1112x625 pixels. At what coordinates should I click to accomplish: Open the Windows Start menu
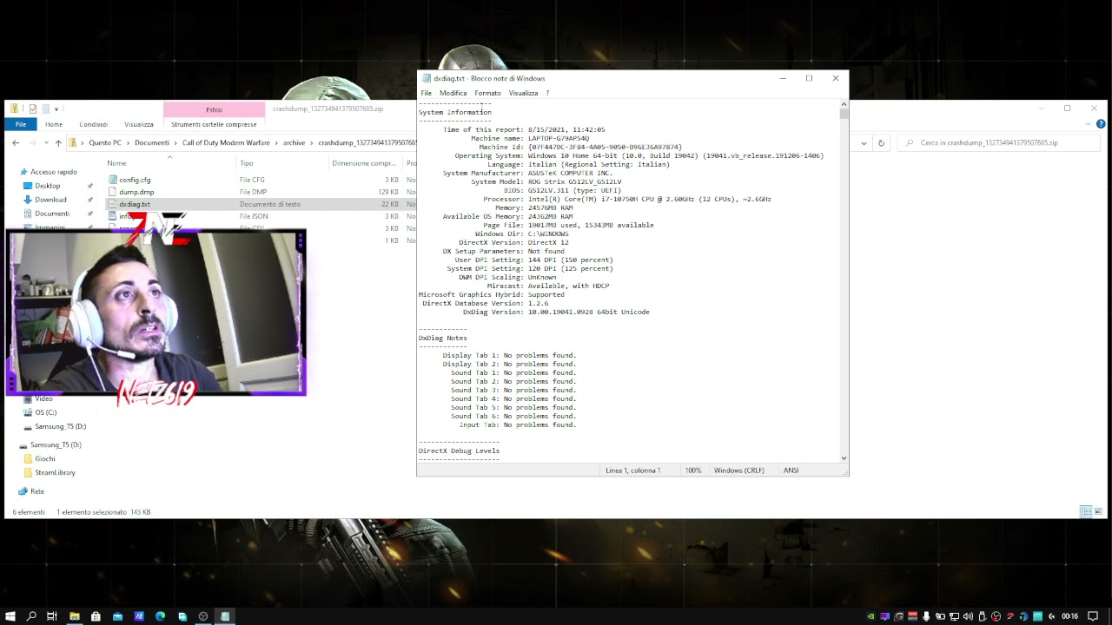coord(10,616)
